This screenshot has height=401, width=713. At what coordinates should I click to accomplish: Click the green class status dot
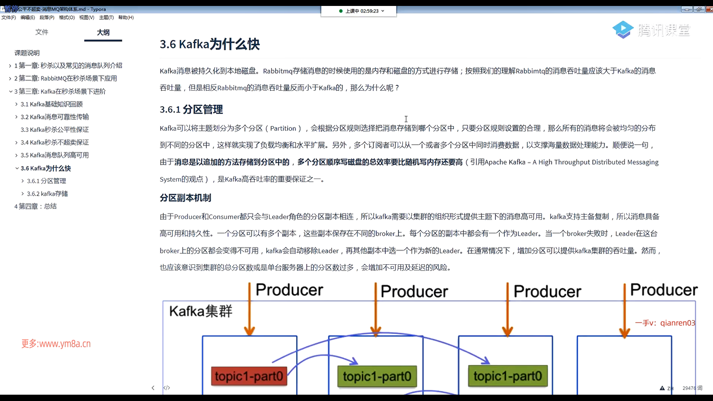[x=341, y=11]
